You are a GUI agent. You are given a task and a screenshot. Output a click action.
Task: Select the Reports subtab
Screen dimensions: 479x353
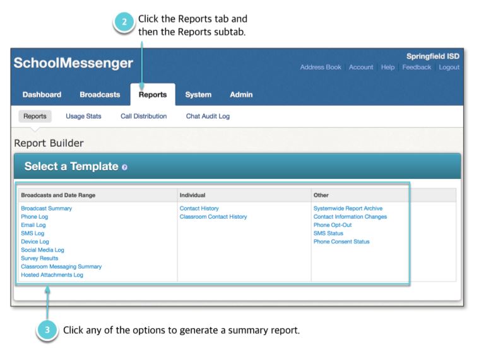pos(35,116)
